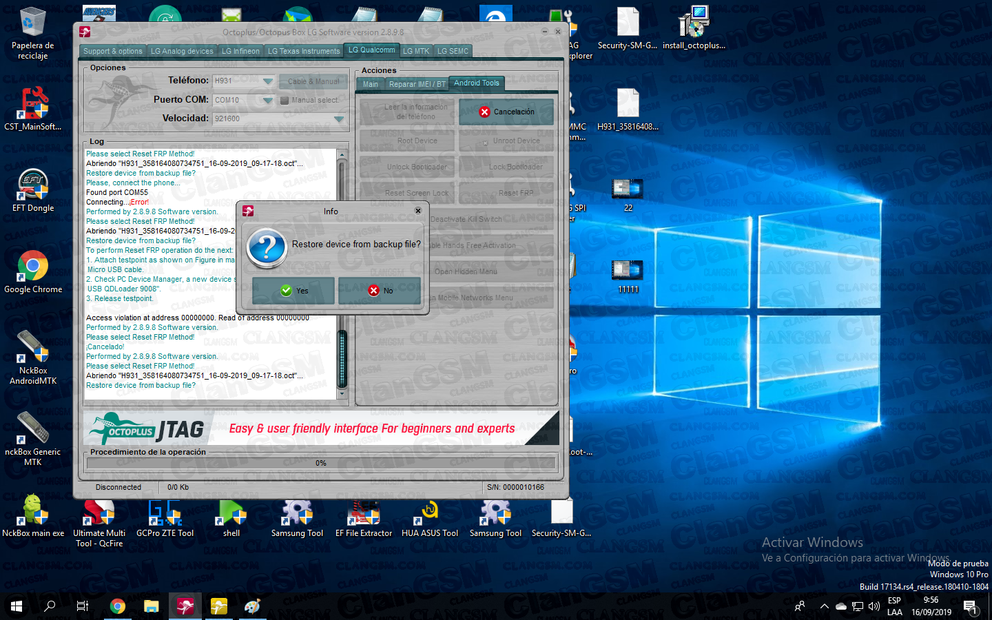This screenshot has width=992, height=620.
Task: Close the Info dialog with X icon
Action: pyautogui.click(x=417, y=211)
